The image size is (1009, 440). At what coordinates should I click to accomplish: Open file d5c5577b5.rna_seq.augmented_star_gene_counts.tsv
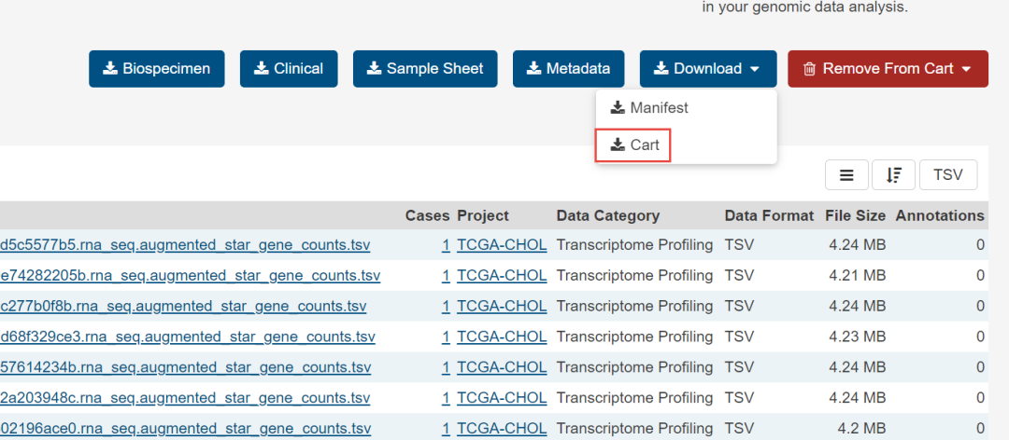(185, 245)
